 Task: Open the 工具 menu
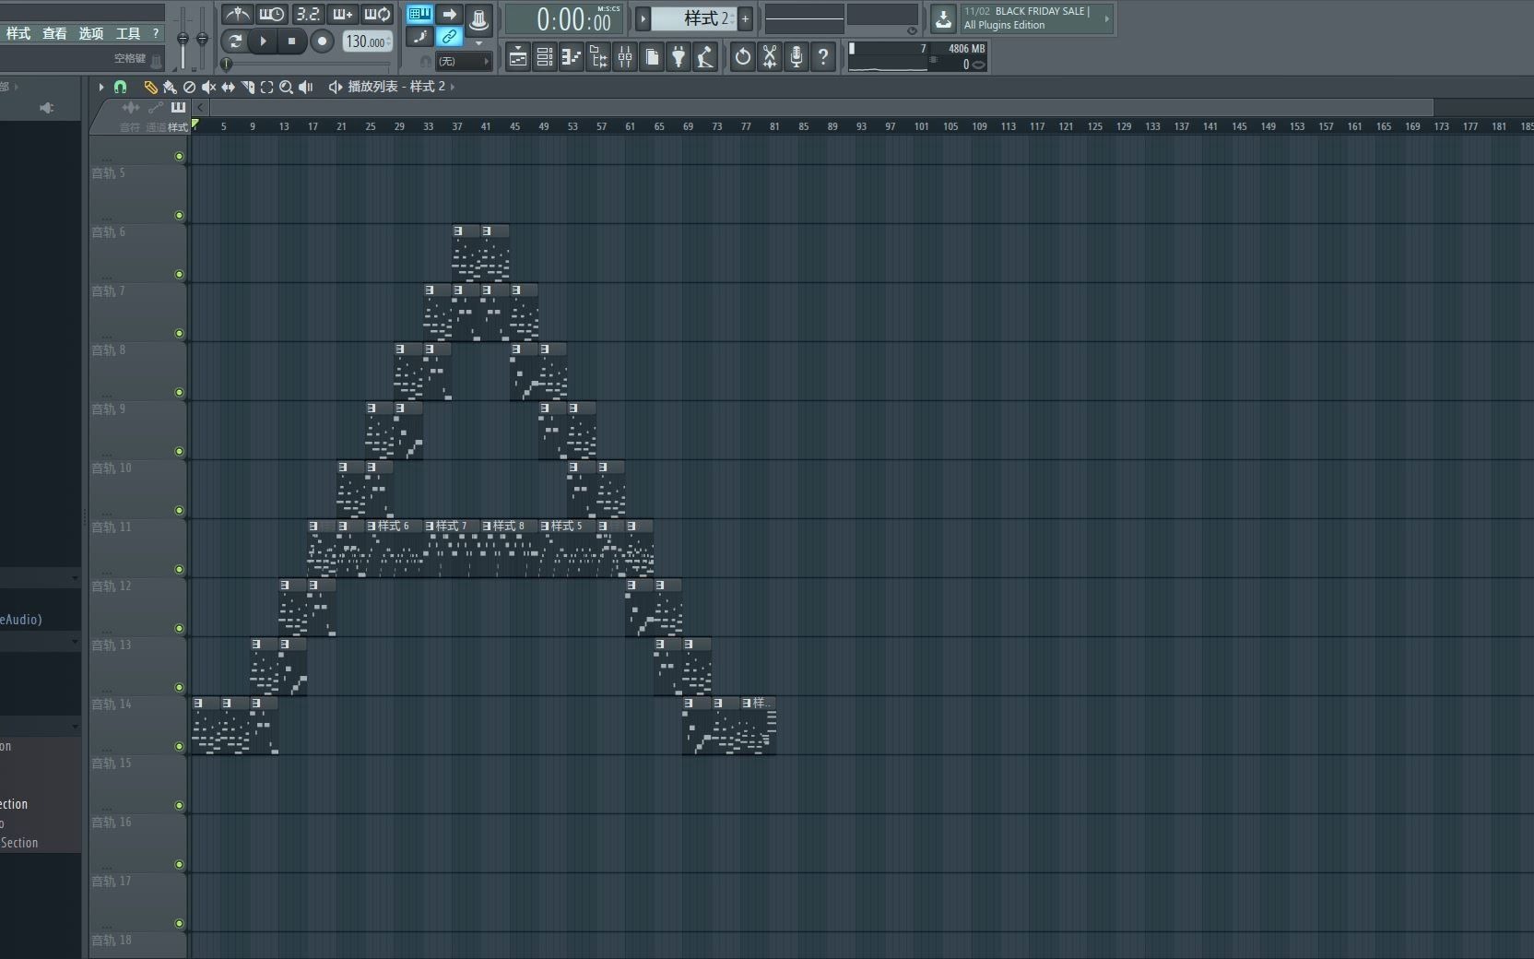click(127, 33)
